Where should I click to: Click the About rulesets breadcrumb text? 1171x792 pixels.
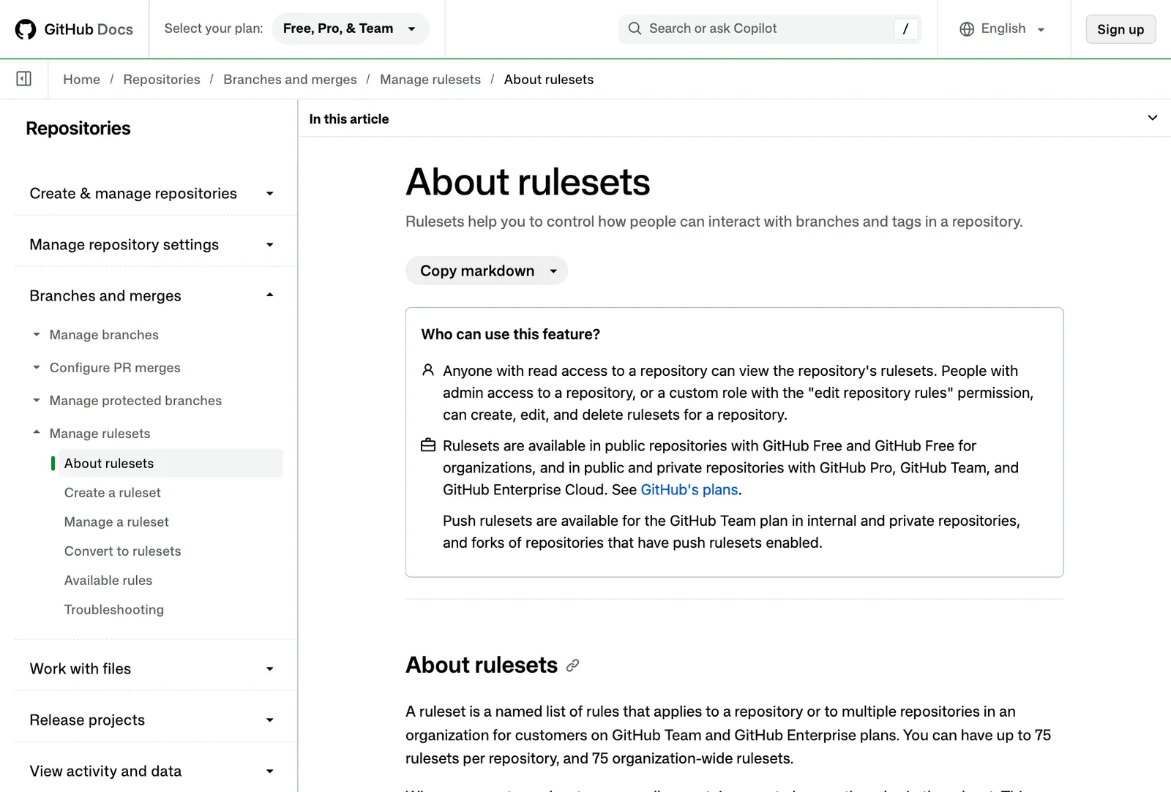click(549, 79)
